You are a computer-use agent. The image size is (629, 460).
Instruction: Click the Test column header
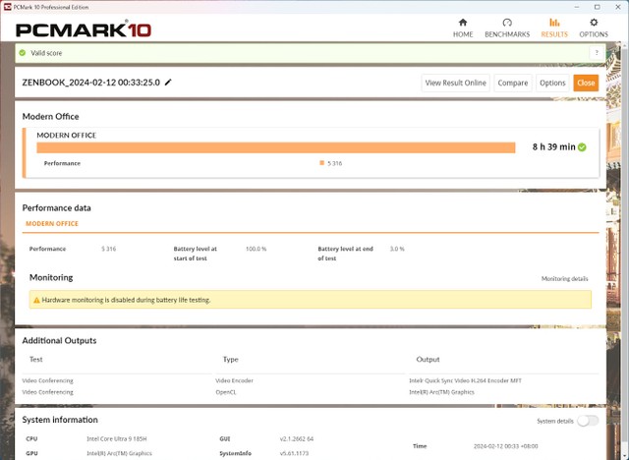pos(36,360)
